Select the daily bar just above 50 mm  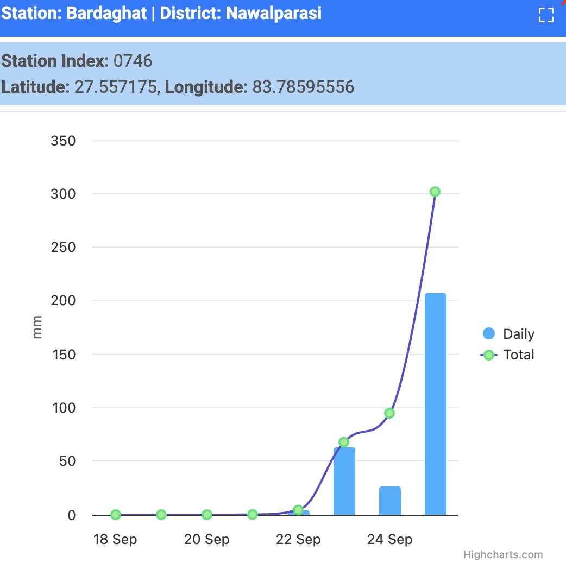344,481
